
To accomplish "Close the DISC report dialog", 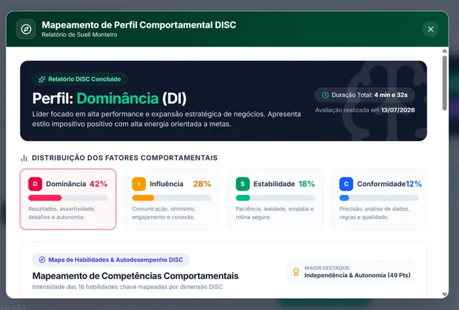I will click(430, 29).
